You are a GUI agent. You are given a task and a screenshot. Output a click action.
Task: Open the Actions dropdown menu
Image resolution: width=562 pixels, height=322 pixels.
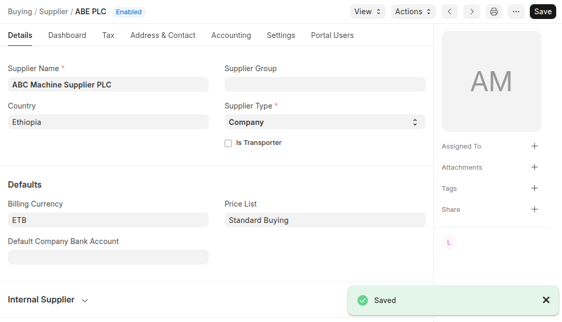point(413,12)
